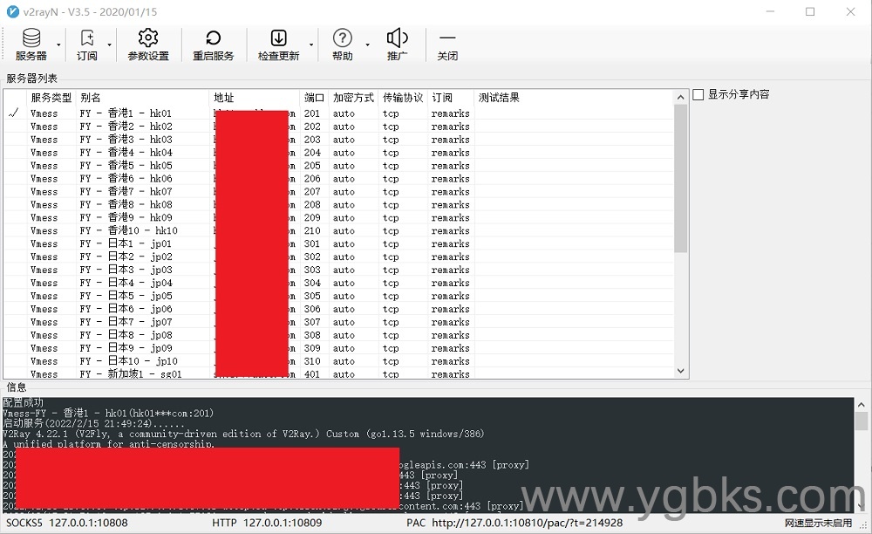The height and width of the screenshot is (534, 872).
Task: Open the 帮助 help icon
Action: click(x=343, y=44)
